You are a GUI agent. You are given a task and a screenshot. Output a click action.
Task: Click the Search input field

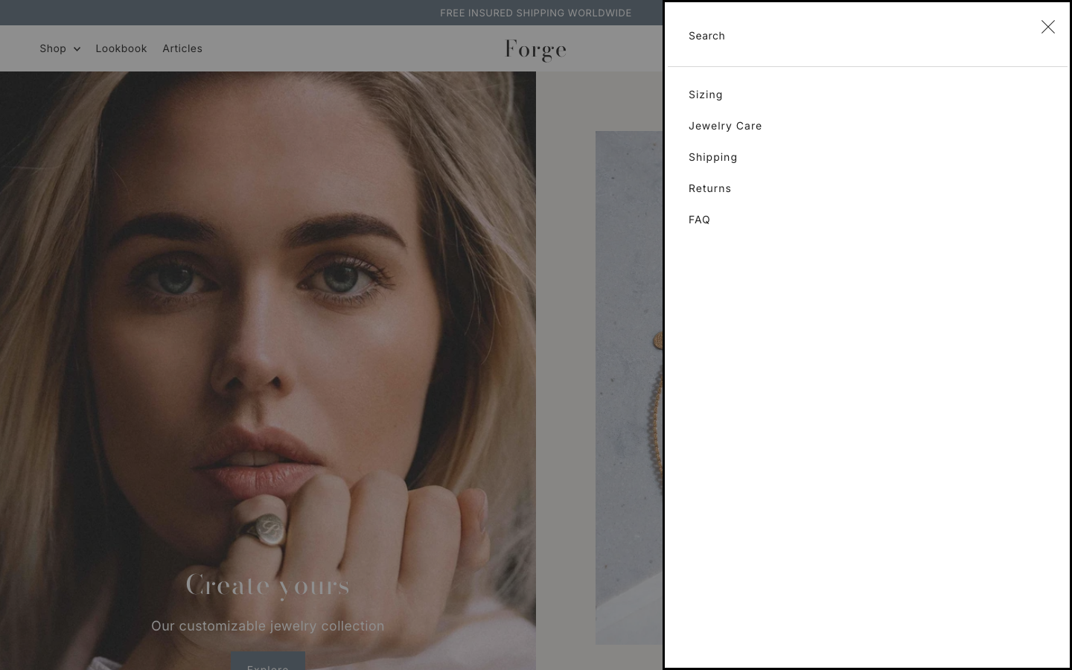pos(856,36)
